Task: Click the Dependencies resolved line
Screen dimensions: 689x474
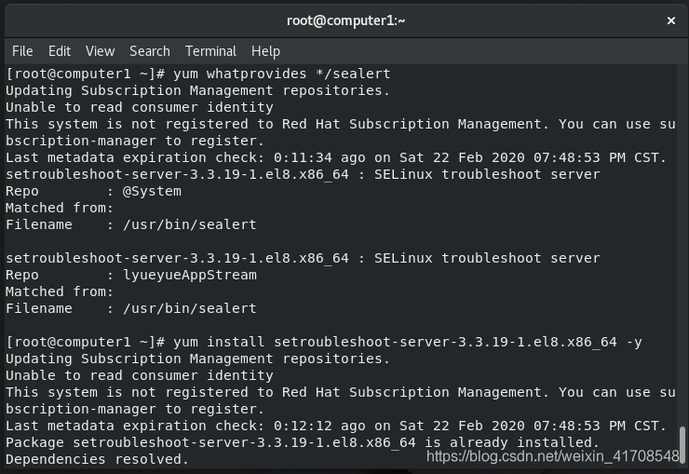Action: coord(97,459)
